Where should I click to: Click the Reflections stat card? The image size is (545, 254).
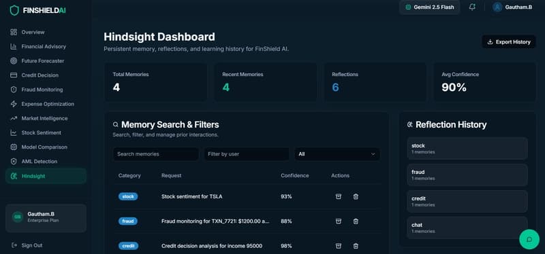[375, 82]
